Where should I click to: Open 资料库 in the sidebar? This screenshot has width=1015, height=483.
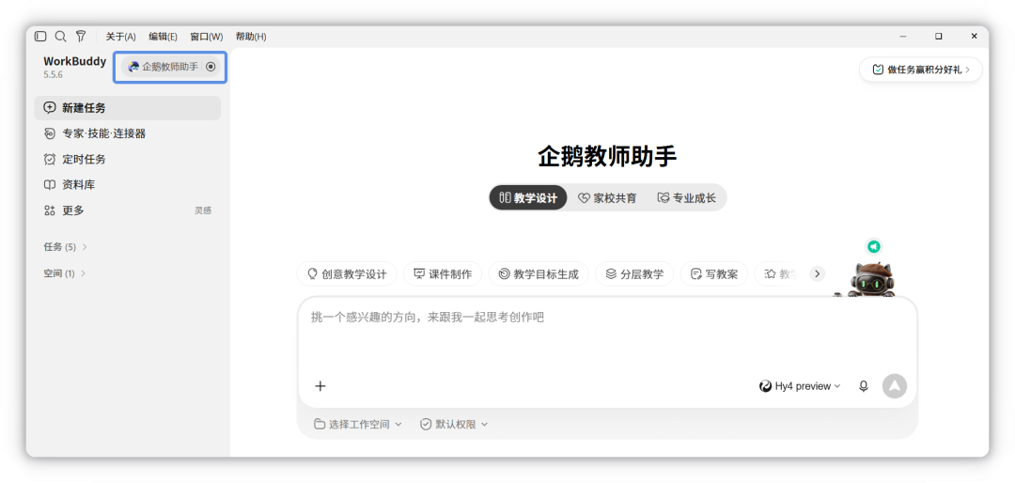pyautogui.click(x=128, y=184)
